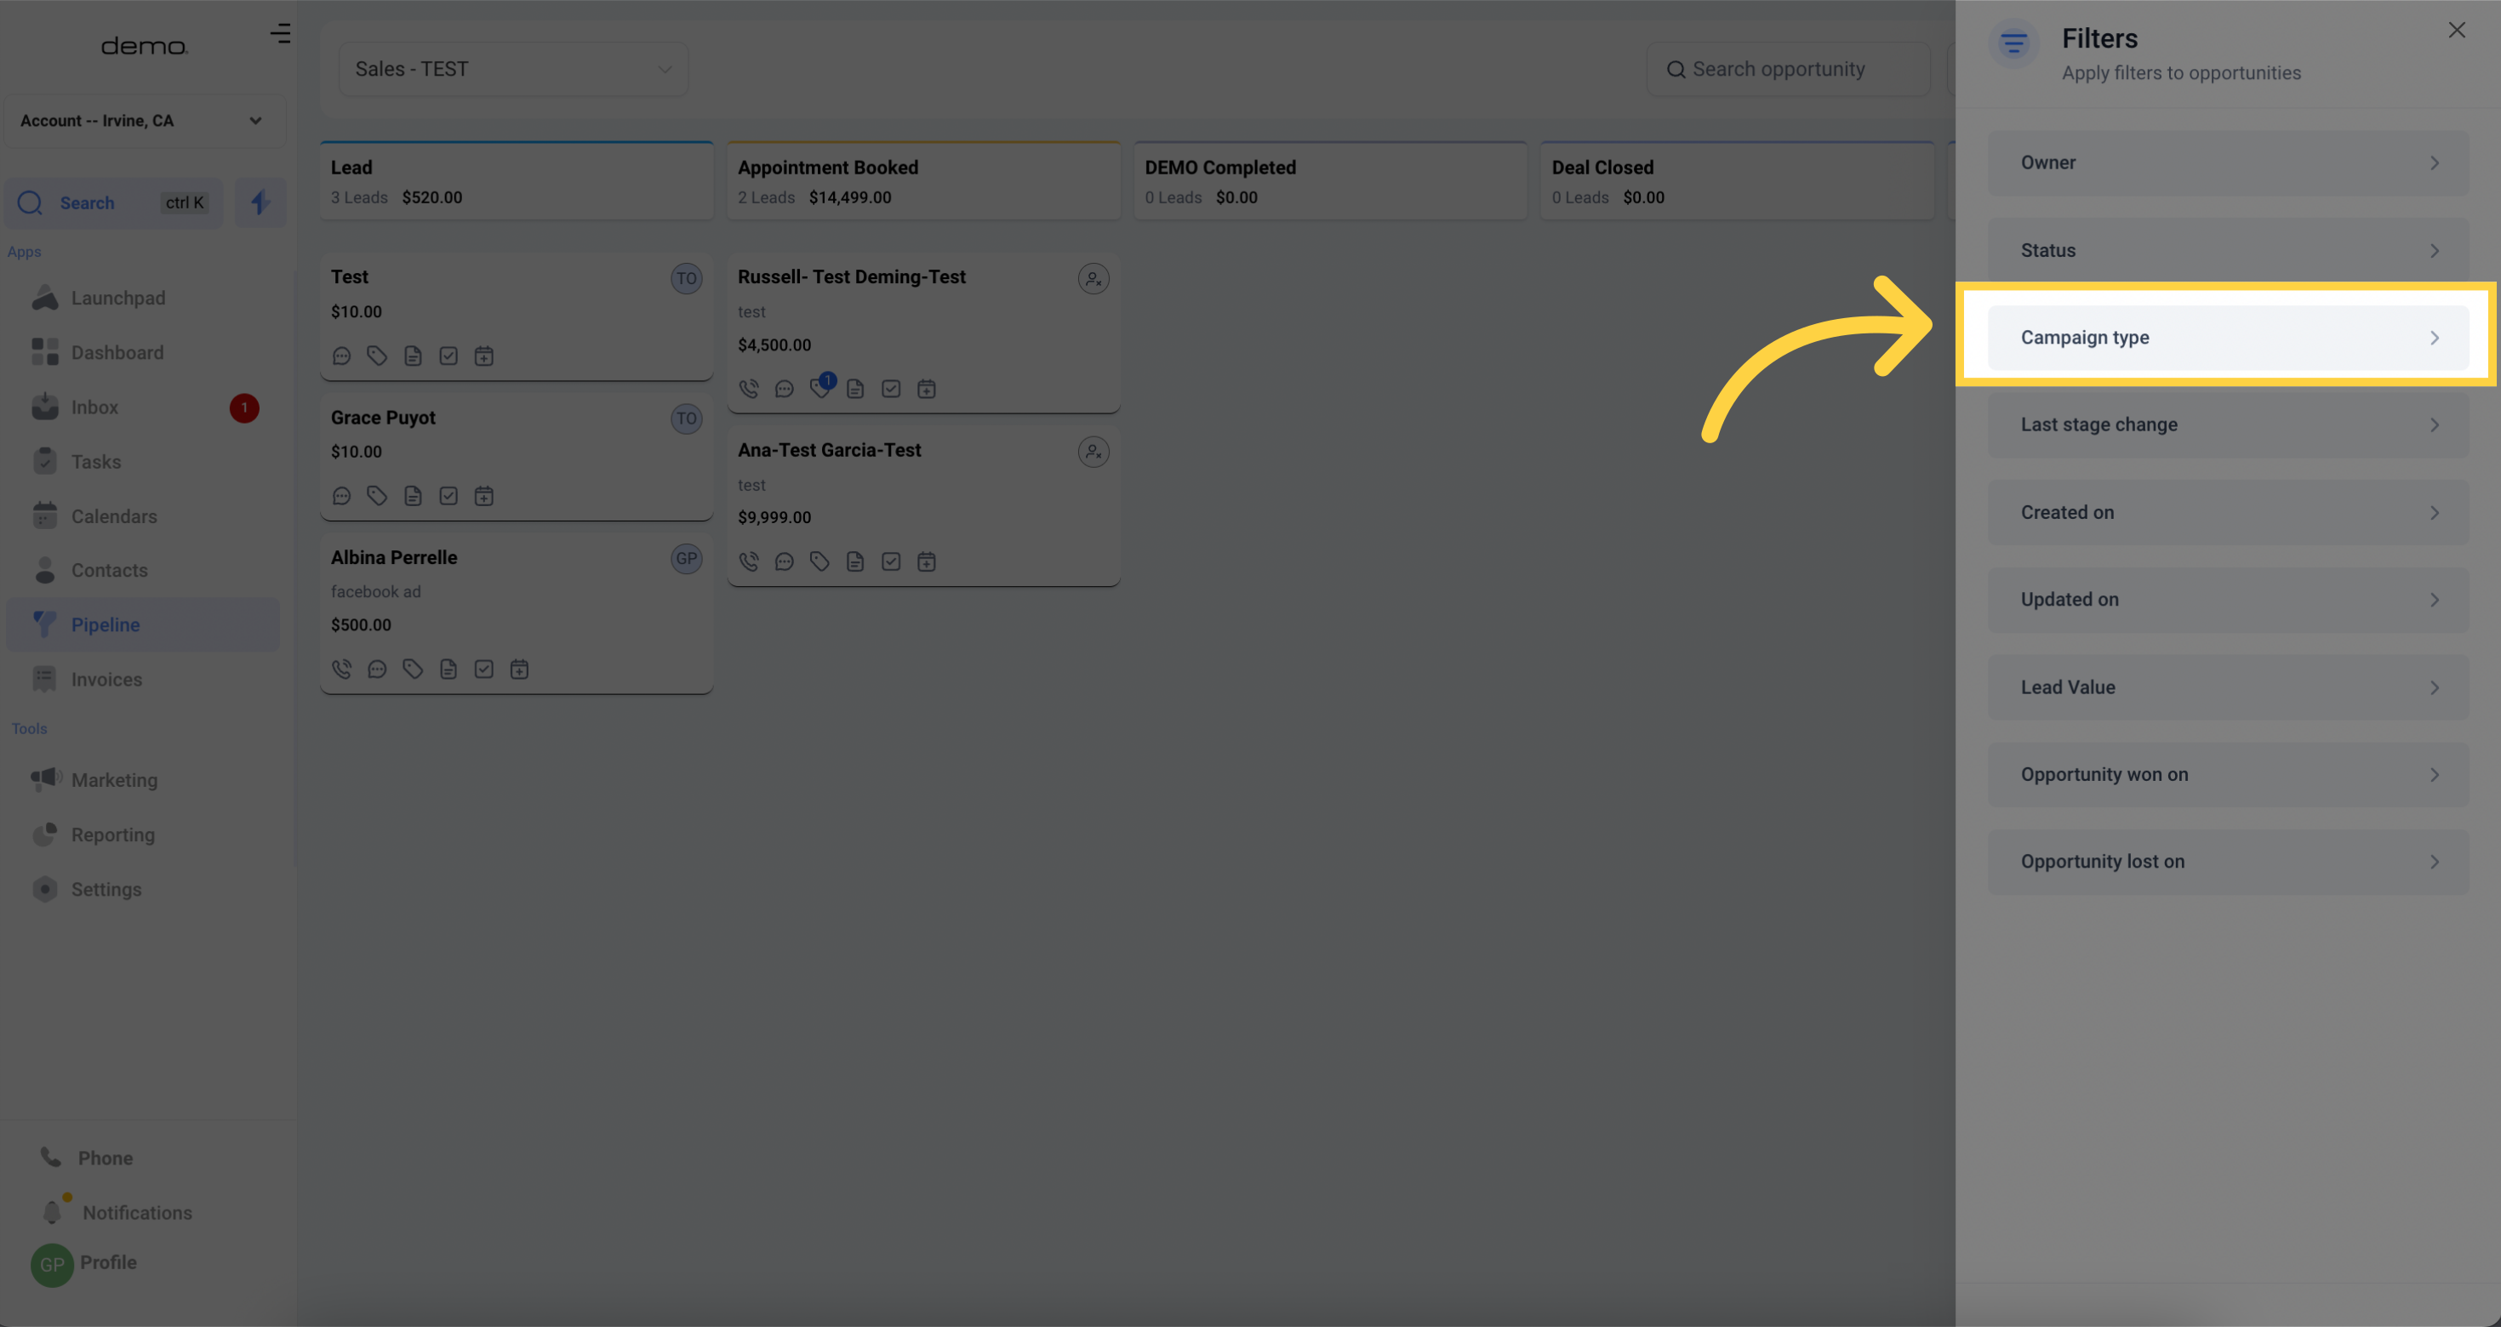Click the message icon on Ana-Test Garcia-Test card
The height and width of the screenshot is (1327, 2501).
[784, 561]
